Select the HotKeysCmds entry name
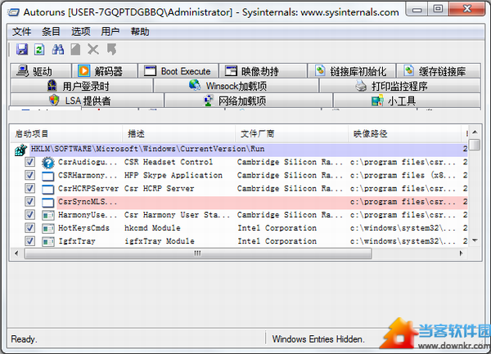Screen dimensions: 491x354 pos(84,228)
